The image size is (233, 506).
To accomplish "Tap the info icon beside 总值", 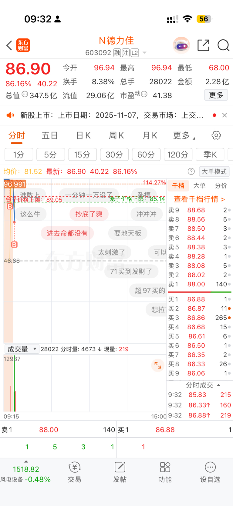I will coord(25,95).
